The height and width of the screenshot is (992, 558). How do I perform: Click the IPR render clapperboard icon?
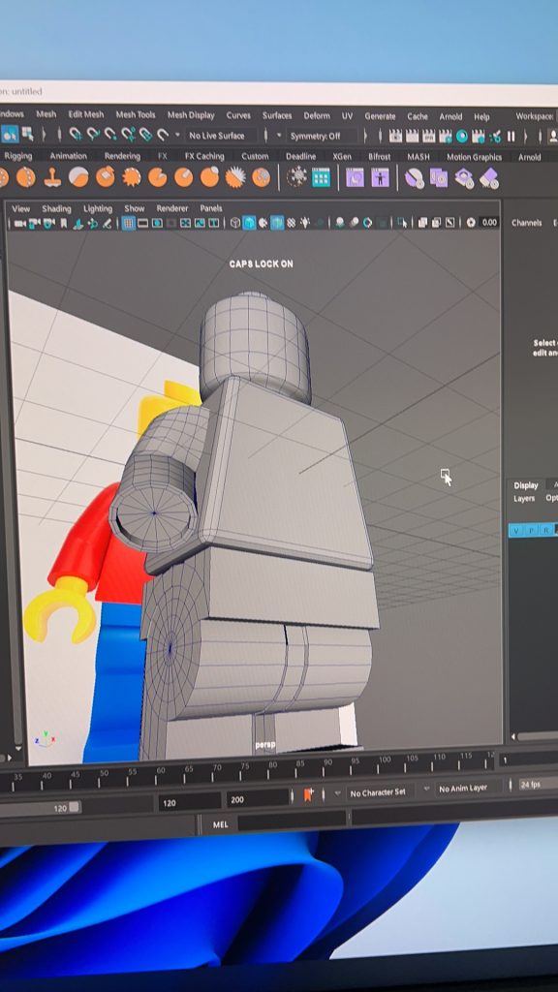429,136
